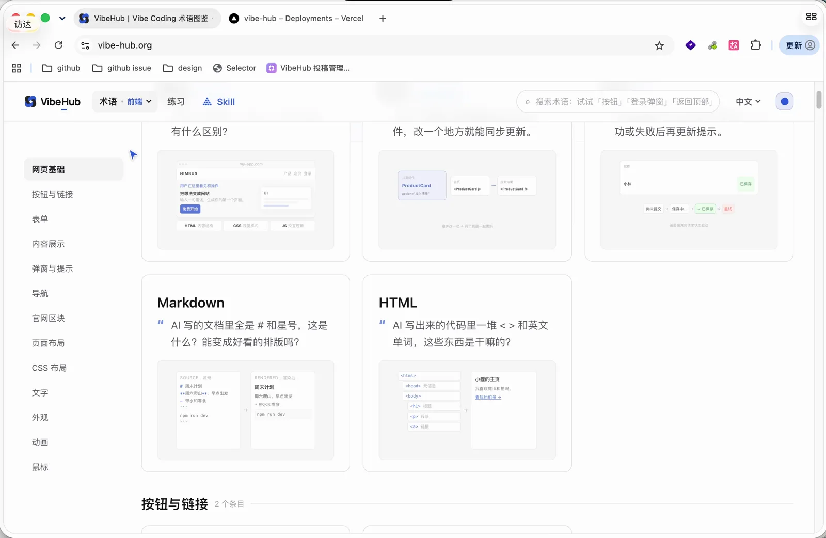Go back to the previous page

pyautogui.click(x=15, y=45)
